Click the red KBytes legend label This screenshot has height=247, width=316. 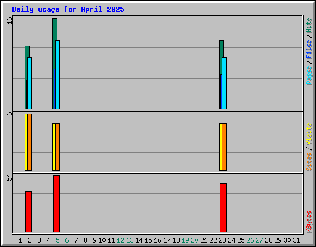coord(309,222)
